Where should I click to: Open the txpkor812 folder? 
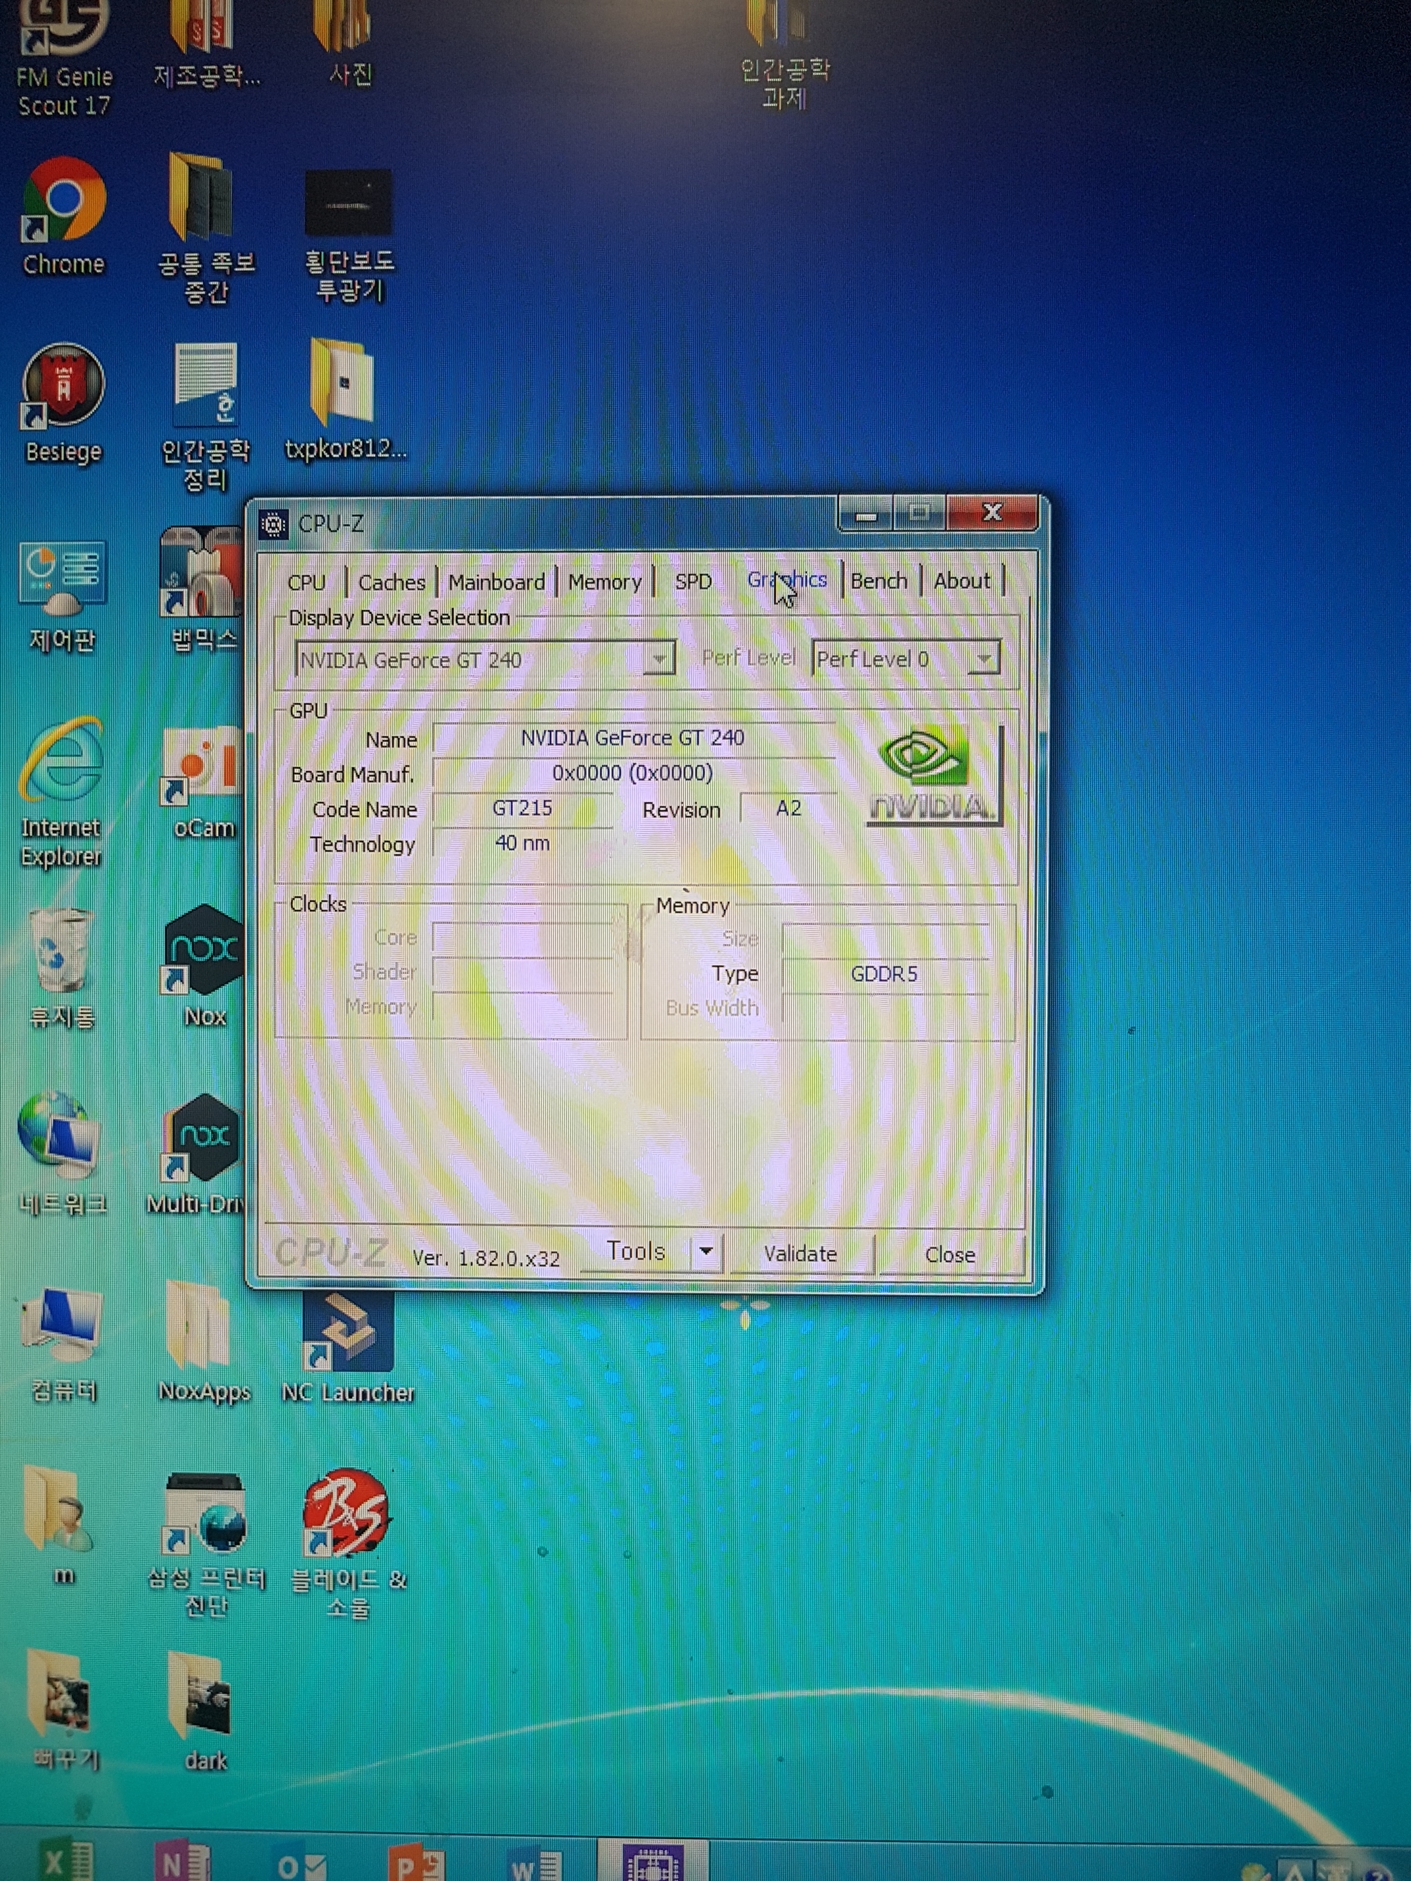(346, 400)
